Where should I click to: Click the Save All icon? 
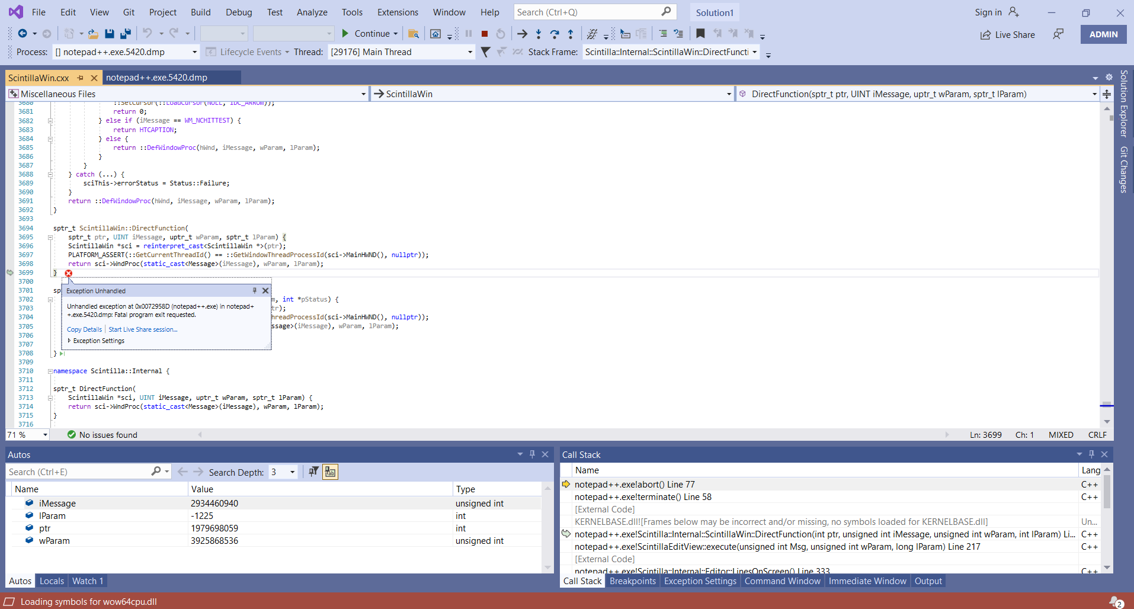tap(125, 34)
